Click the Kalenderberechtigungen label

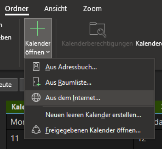pos(97,44)
